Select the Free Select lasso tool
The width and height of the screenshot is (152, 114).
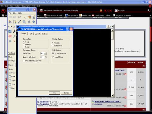click(x=20, y=17)
